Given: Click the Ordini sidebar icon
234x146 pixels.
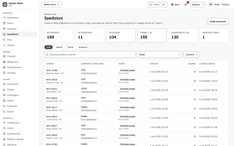Looking at the screenshot, I should (x=4, y=23).
